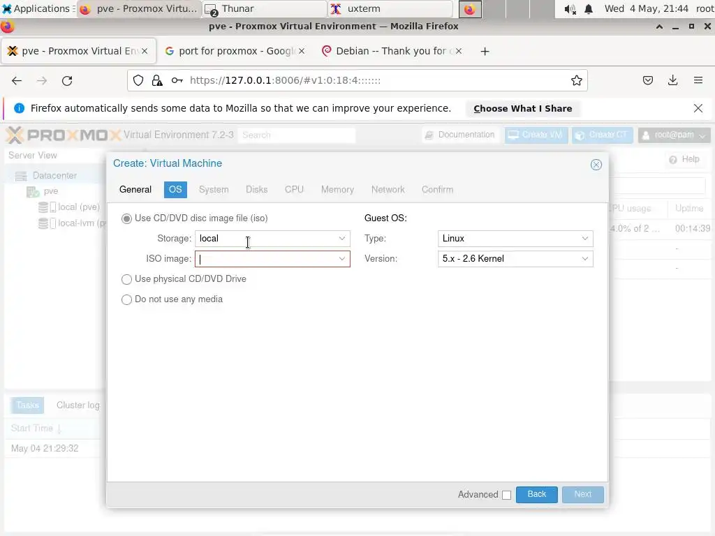This screenshot has width=715, height=536.
Task: Bookmark this page with star icon
Action: click(x=576, y=81)
